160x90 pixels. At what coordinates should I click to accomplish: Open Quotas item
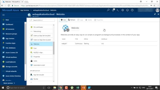[x=41, y=79]
